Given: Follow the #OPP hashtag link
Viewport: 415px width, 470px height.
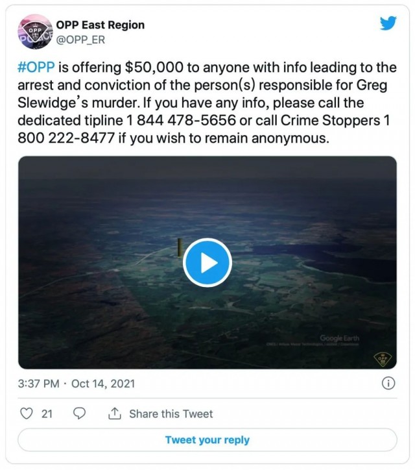Looking at the screenshot, I should tap(37, 69).
